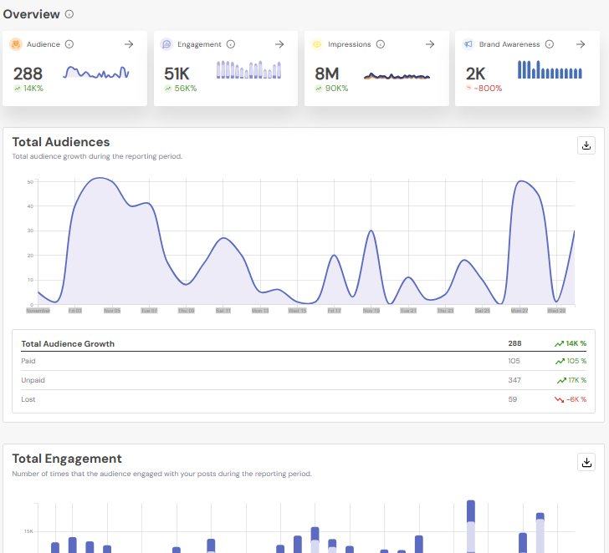The image size is (609, 553).
Task: Click the 2K brand awareness value
Action: pos(476,74)
